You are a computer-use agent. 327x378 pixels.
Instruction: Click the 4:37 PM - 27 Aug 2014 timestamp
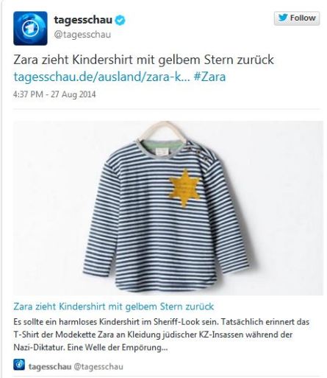click(x=54, y=94)
